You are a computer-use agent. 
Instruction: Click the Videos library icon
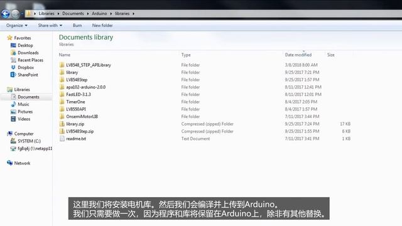pos(13,119)
